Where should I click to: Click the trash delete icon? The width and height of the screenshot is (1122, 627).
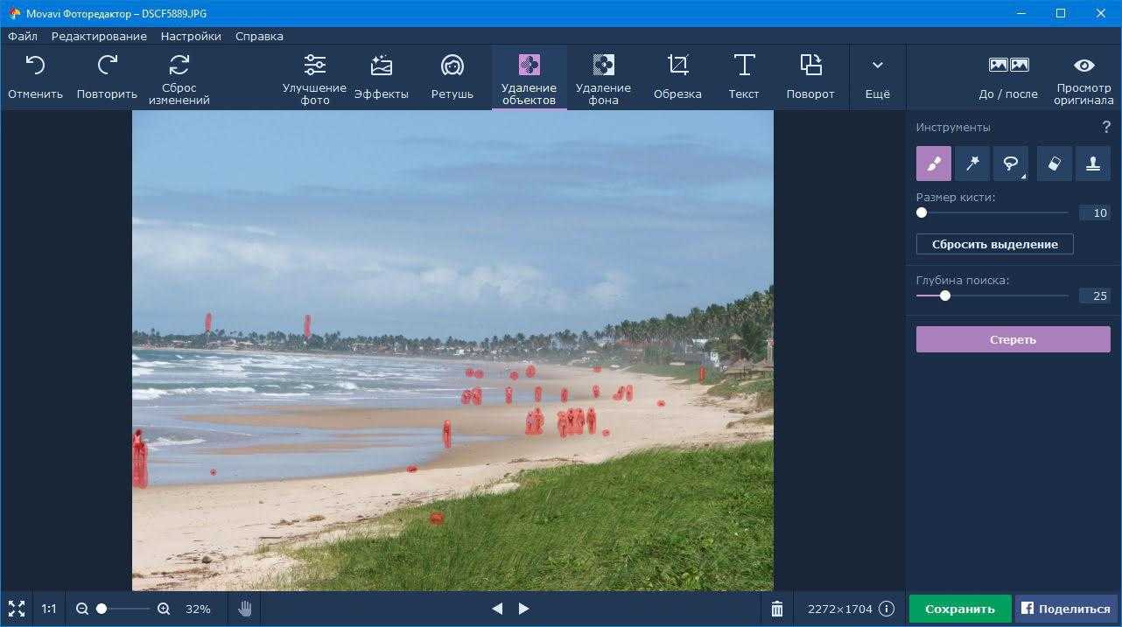[x=777, y=609]
